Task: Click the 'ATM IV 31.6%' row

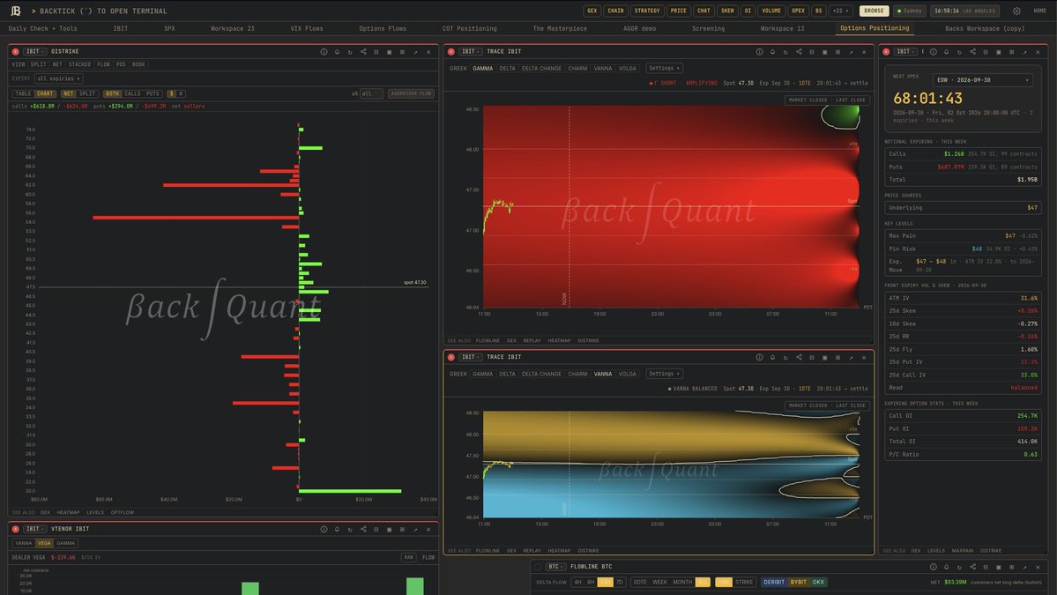Action: (963, 298)
